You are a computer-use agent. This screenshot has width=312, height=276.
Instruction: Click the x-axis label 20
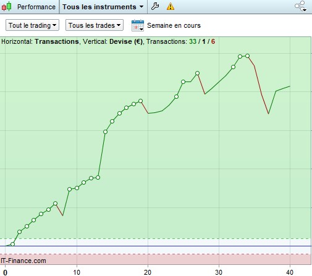pyautogui.click(x=148, y=272)
